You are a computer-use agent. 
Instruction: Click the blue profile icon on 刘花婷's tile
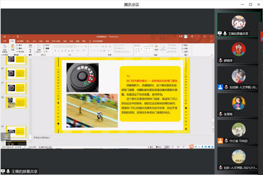point(220,87)
